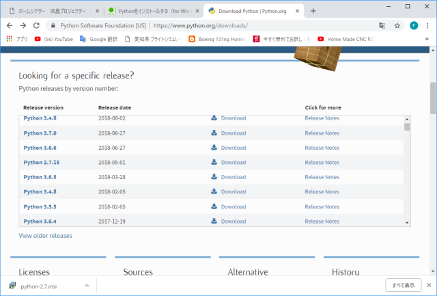Open the 今すぐ無料でお試し bookmark
This screenshot has height=296, width=437.
point(281,39)
